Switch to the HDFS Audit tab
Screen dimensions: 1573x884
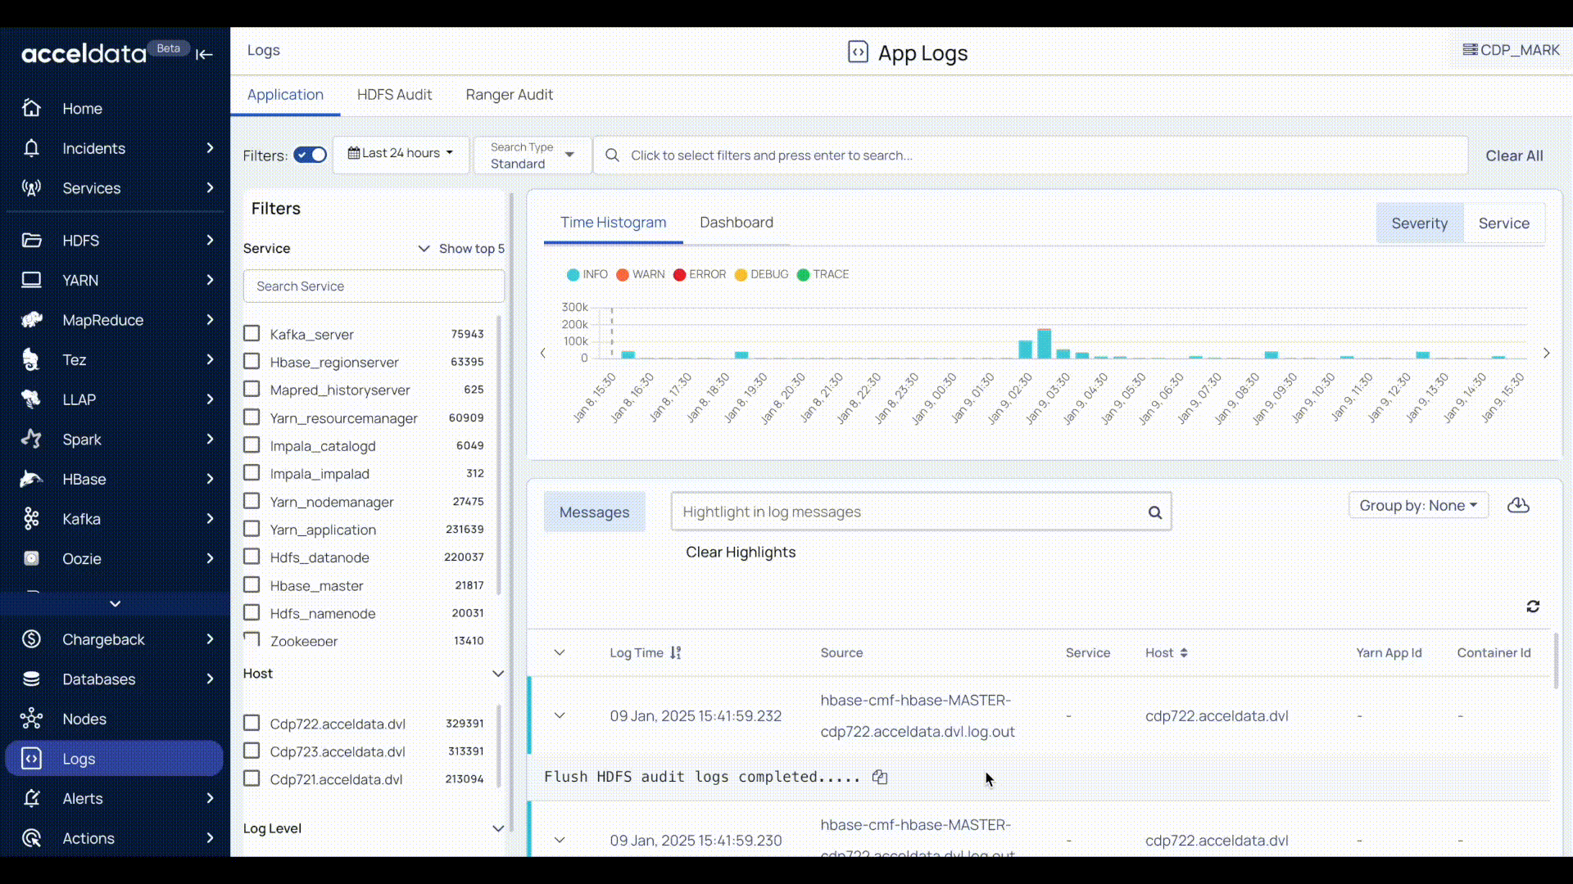(394, 95)
